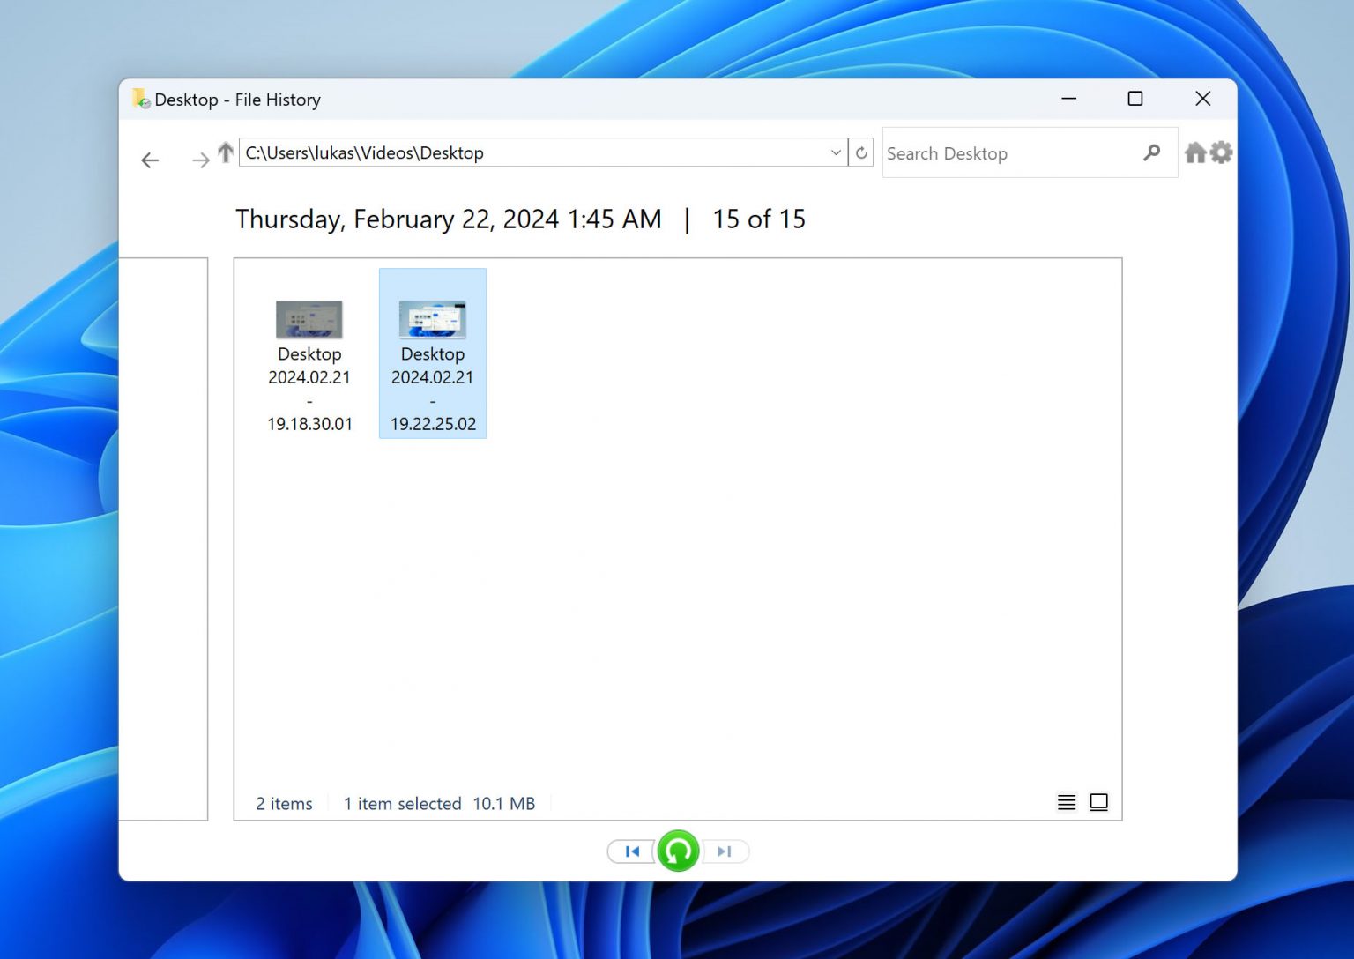
Task: Switch to large icons view
Action: pyautogui.click(x=1098, y=802)
